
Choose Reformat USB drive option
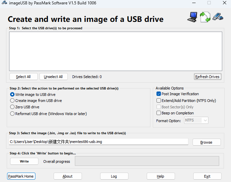tap(12, 114)
